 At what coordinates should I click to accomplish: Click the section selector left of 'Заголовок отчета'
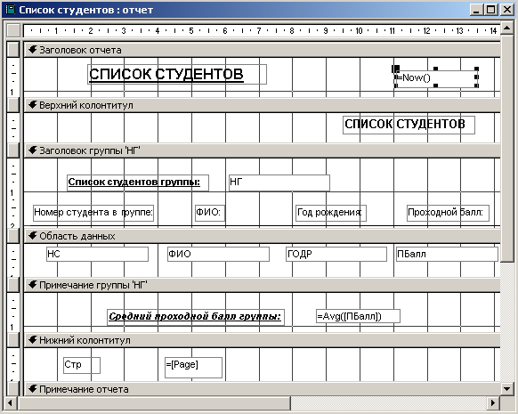(x=13, y=50)
